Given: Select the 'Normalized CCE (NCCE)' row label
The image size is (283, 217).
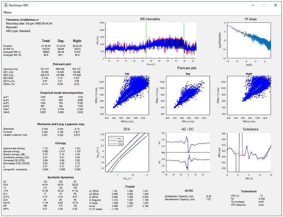Looking at the screenshot, I should [x=16, y=163].
